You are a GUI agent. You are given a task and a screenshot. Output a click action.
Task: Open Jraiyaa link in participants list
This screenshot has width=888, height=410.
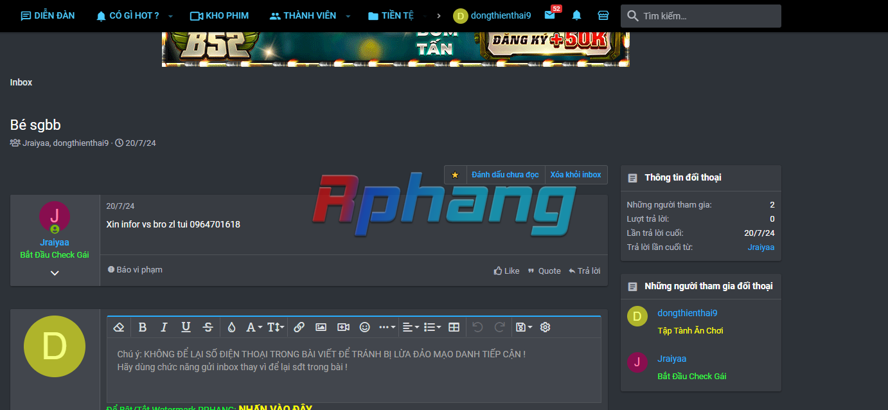coord(672,359)
